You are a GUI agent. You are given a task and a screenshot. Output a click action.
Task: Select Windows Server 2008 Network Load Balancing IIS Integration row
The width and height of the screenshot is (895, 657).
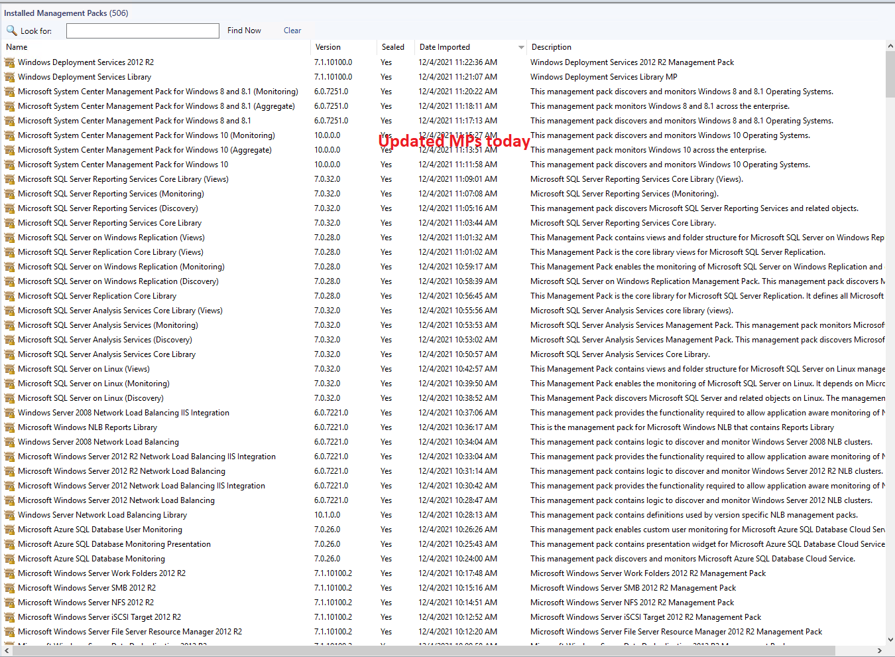(444, 413)
